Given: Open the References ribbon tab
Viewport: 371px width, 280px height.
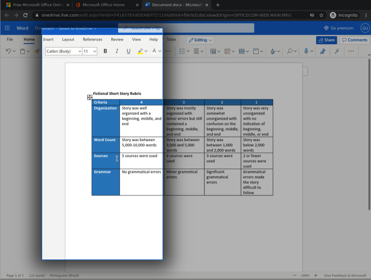Looking at the screenshot, I should [x=92, y=40].
